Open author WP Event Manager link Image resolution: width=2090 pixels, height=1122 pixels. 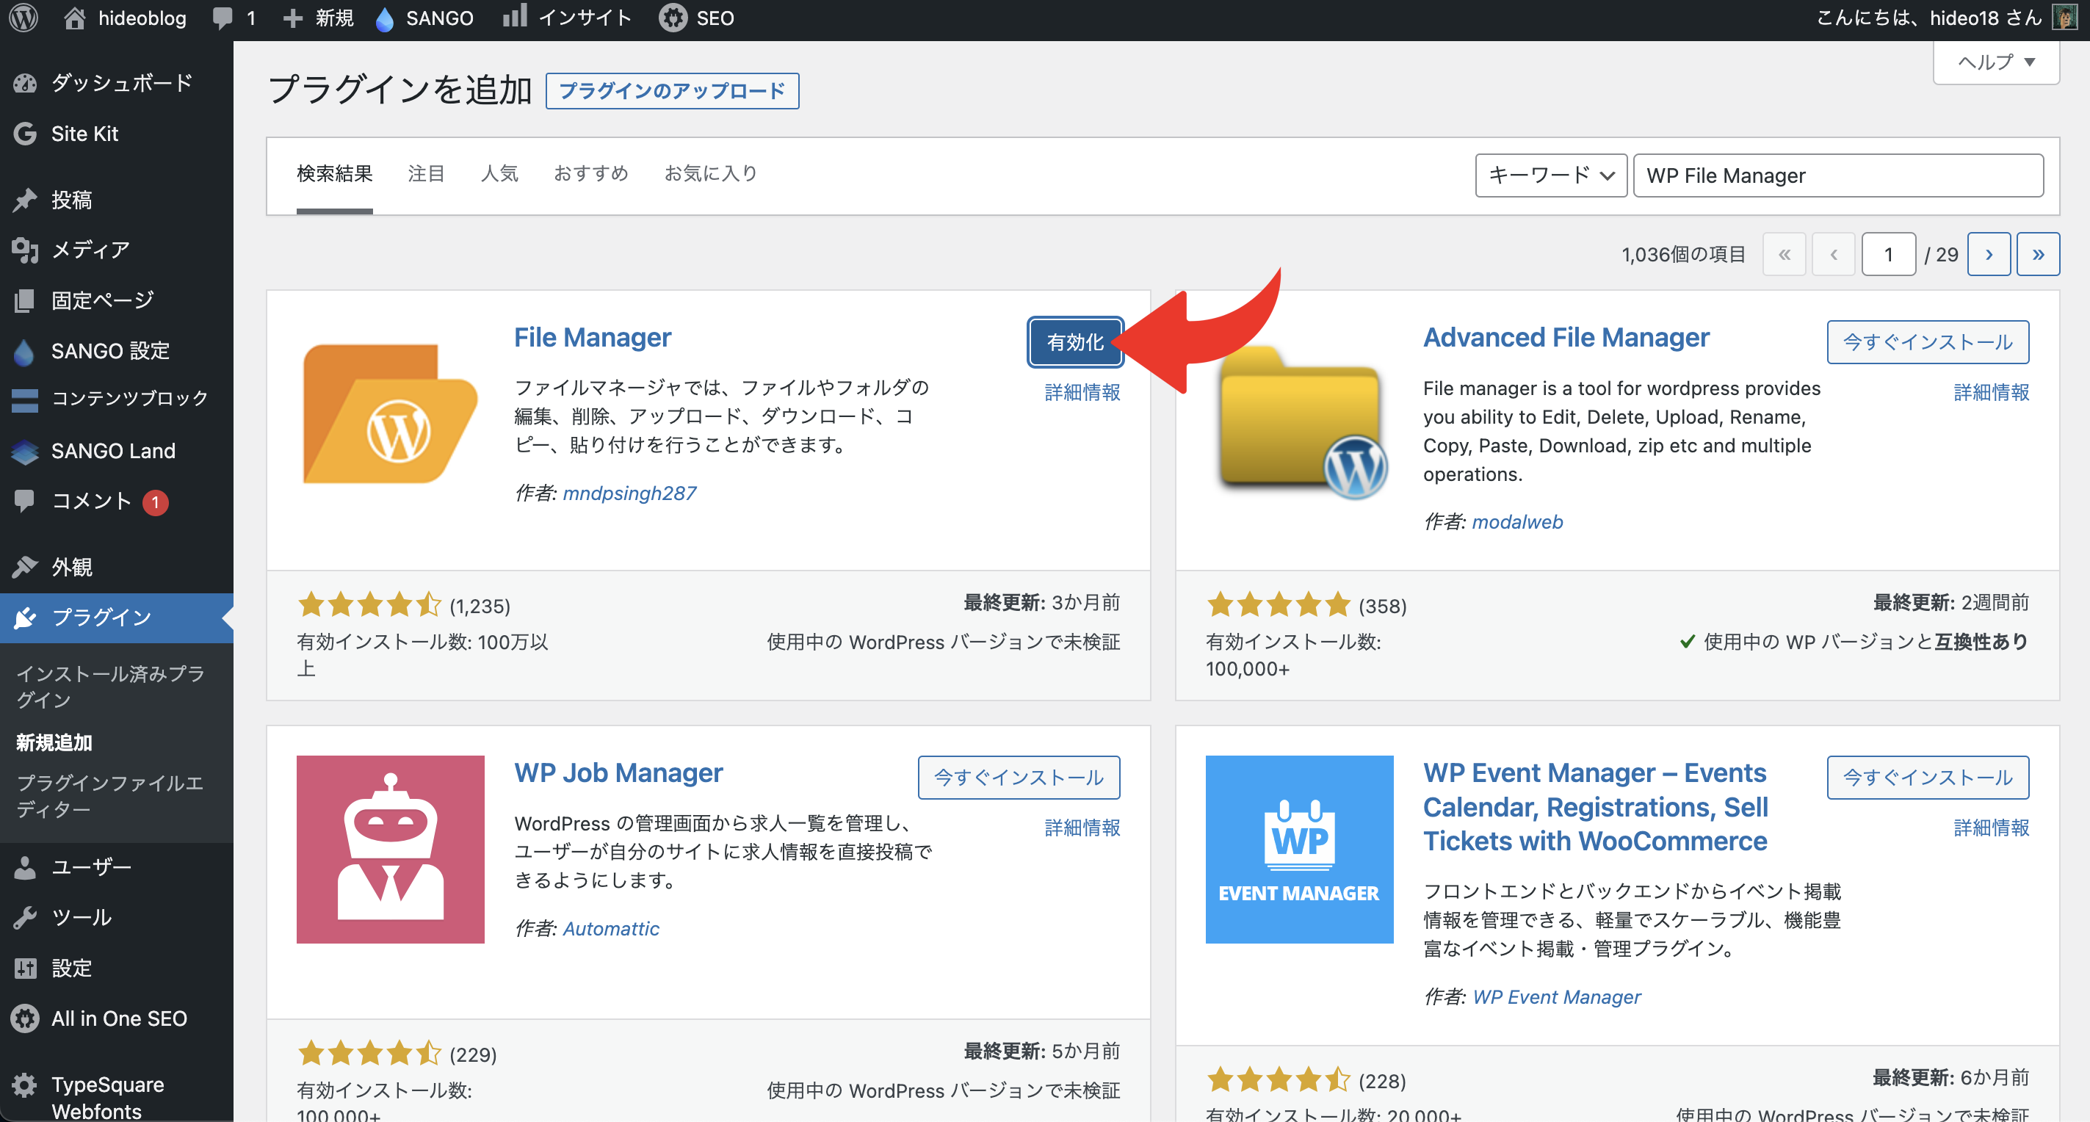[x=1556, y=997]
